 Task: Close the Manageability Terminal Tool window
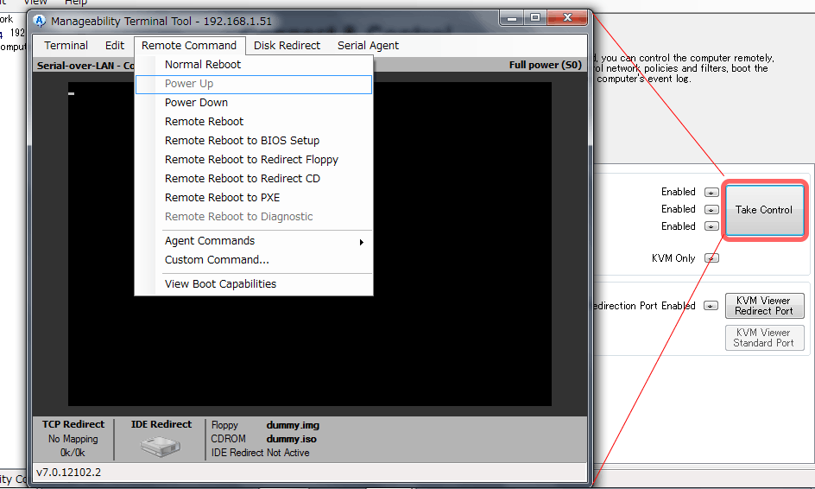(x=567, y=17)
